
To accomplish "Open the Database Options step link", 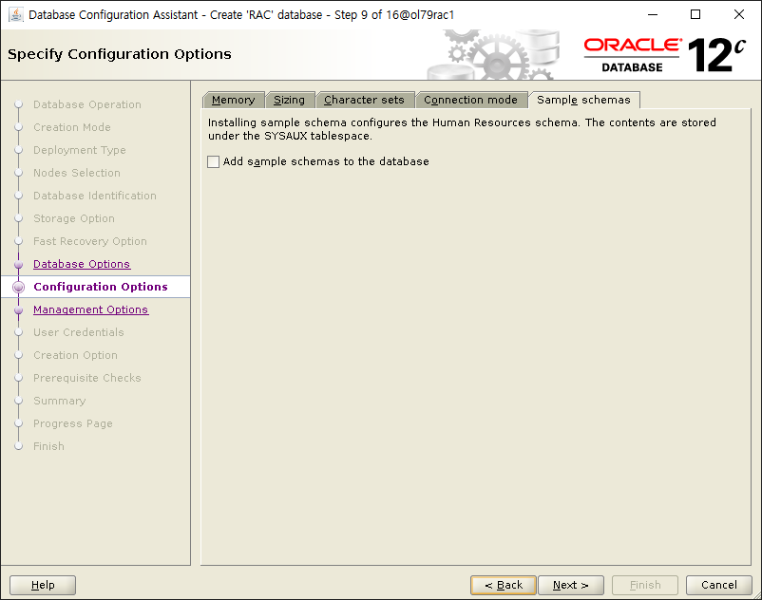I will (x=82, y=264).
